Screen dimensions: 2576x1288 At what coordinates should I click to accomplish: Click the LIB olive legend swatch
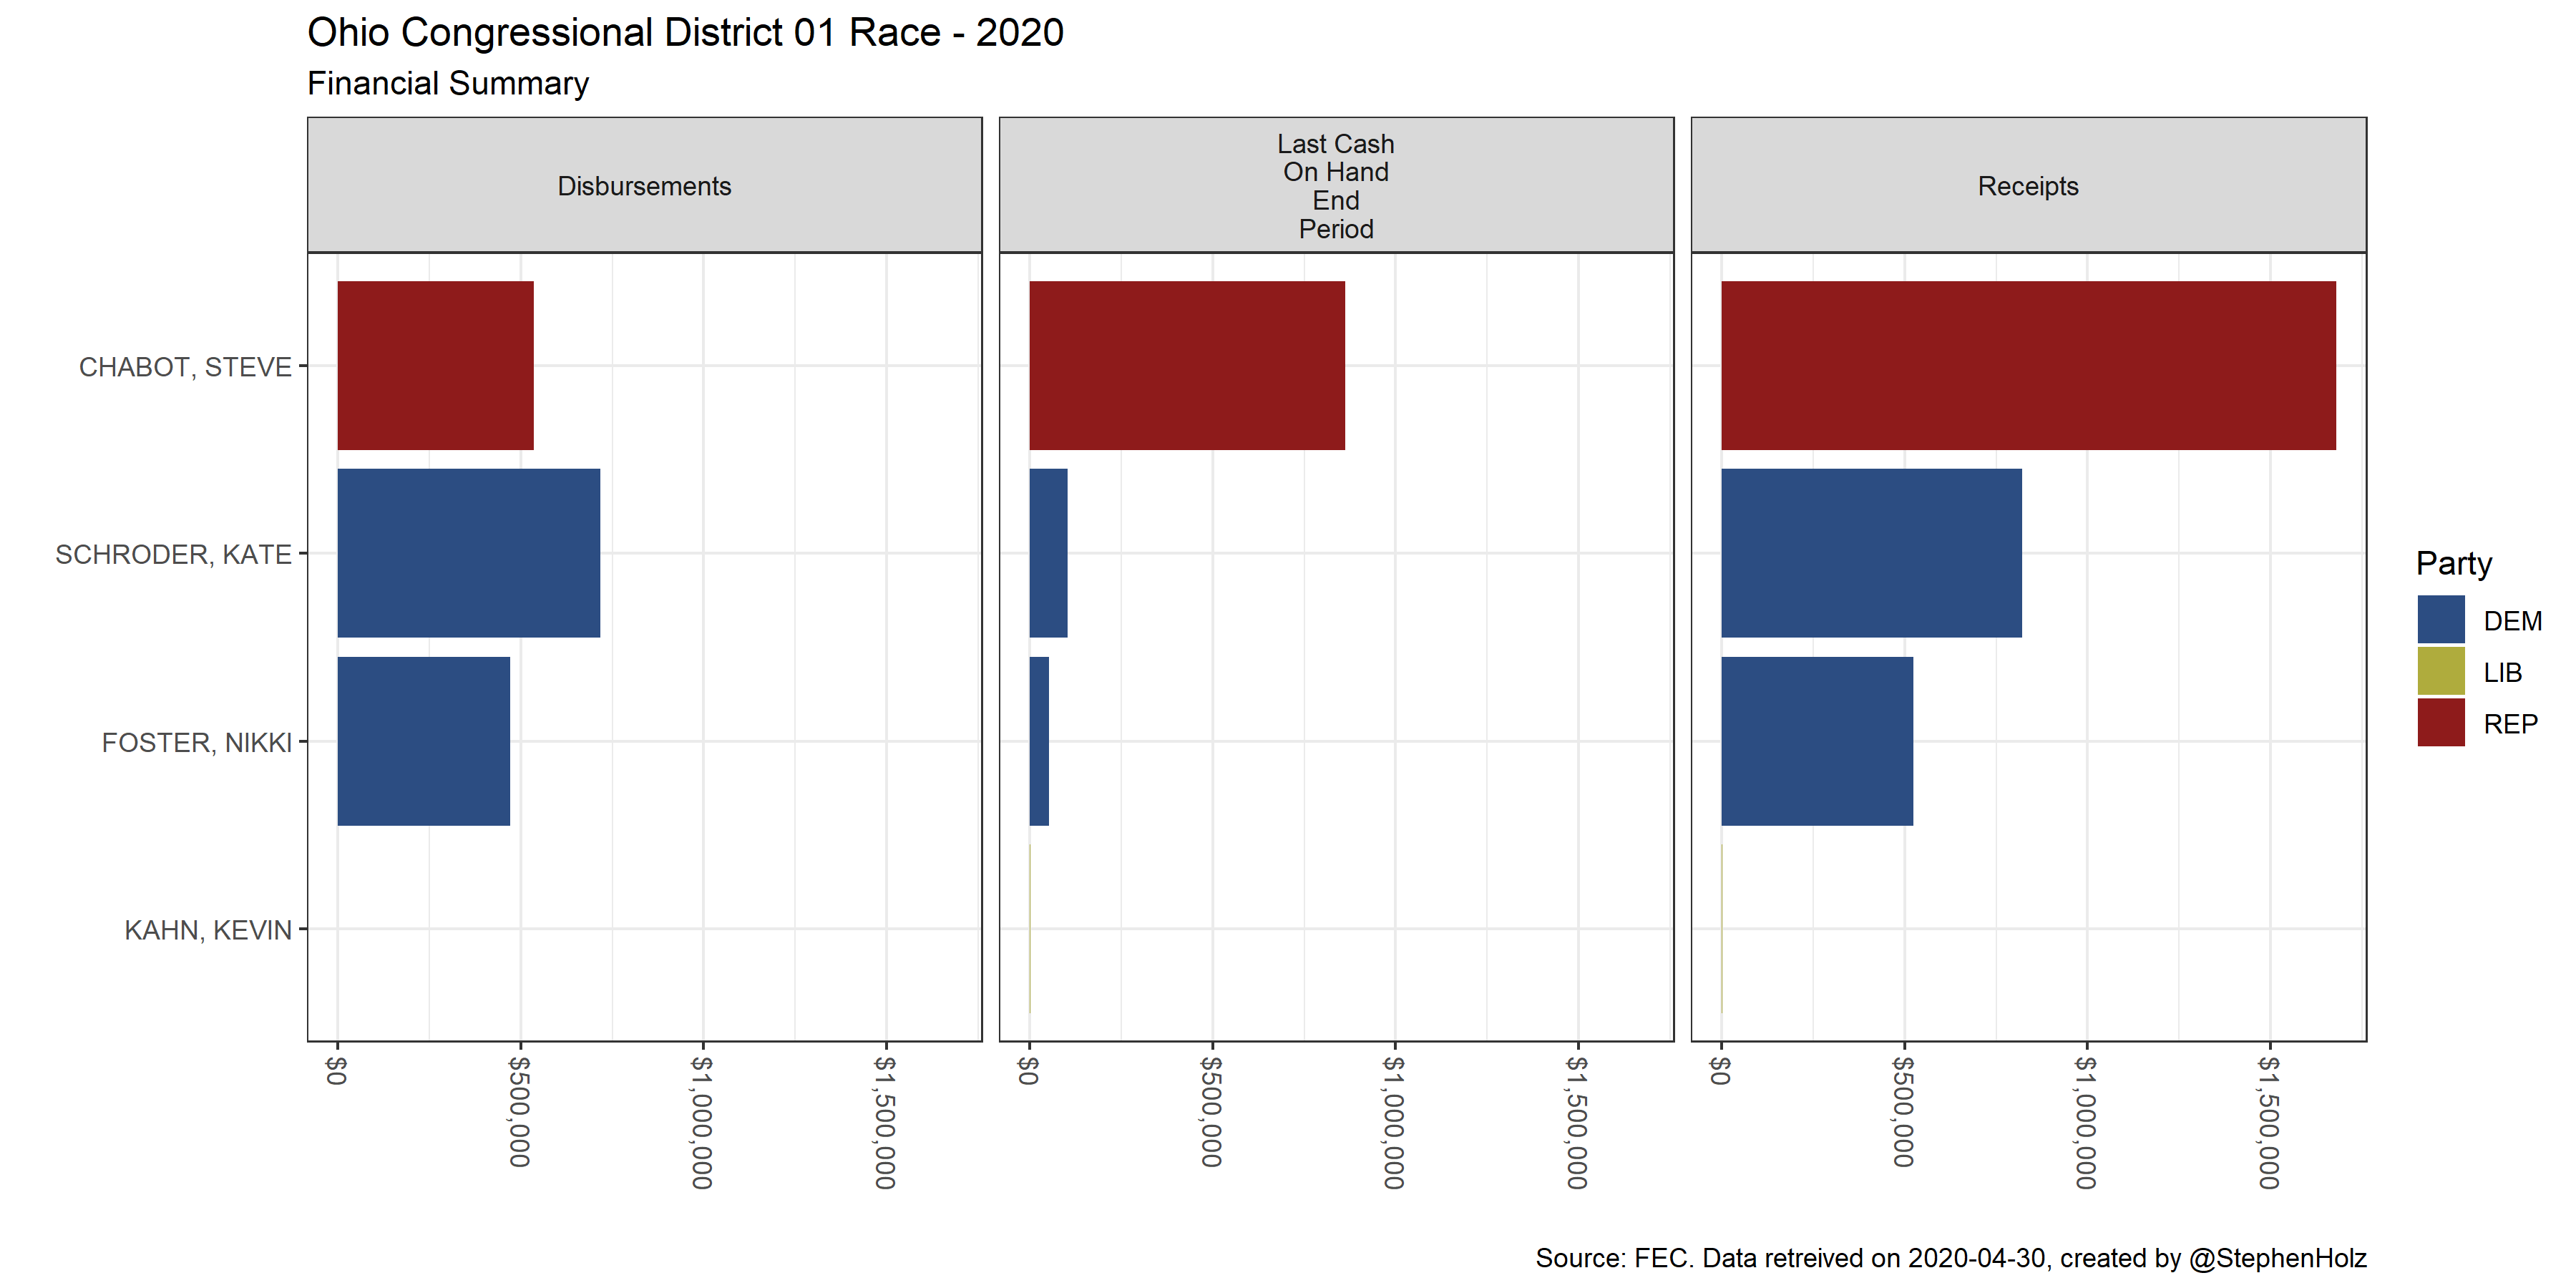pos(2440,671)
